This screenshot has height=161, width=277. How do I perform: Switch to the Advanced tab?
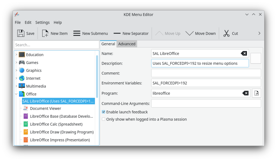127,44
